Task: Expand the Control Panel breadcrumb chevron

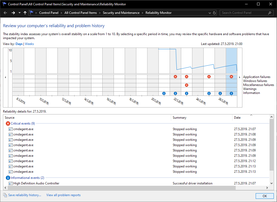Action: click(x=61, y=13)
